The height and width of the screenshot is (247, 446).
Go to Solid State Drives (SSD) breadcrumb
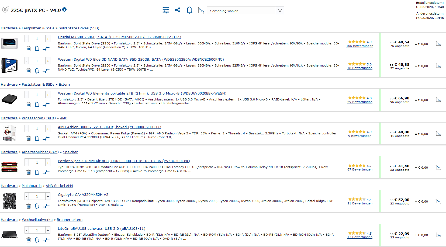(x=79, y=28)
